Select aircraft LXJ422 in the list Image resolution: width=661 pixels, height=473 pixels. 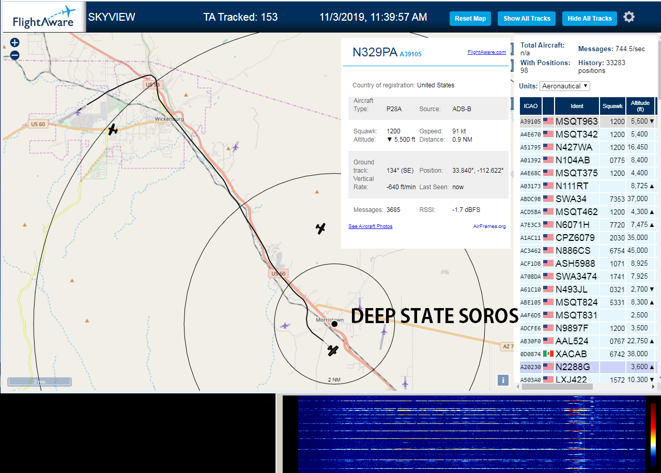point(588,379)
